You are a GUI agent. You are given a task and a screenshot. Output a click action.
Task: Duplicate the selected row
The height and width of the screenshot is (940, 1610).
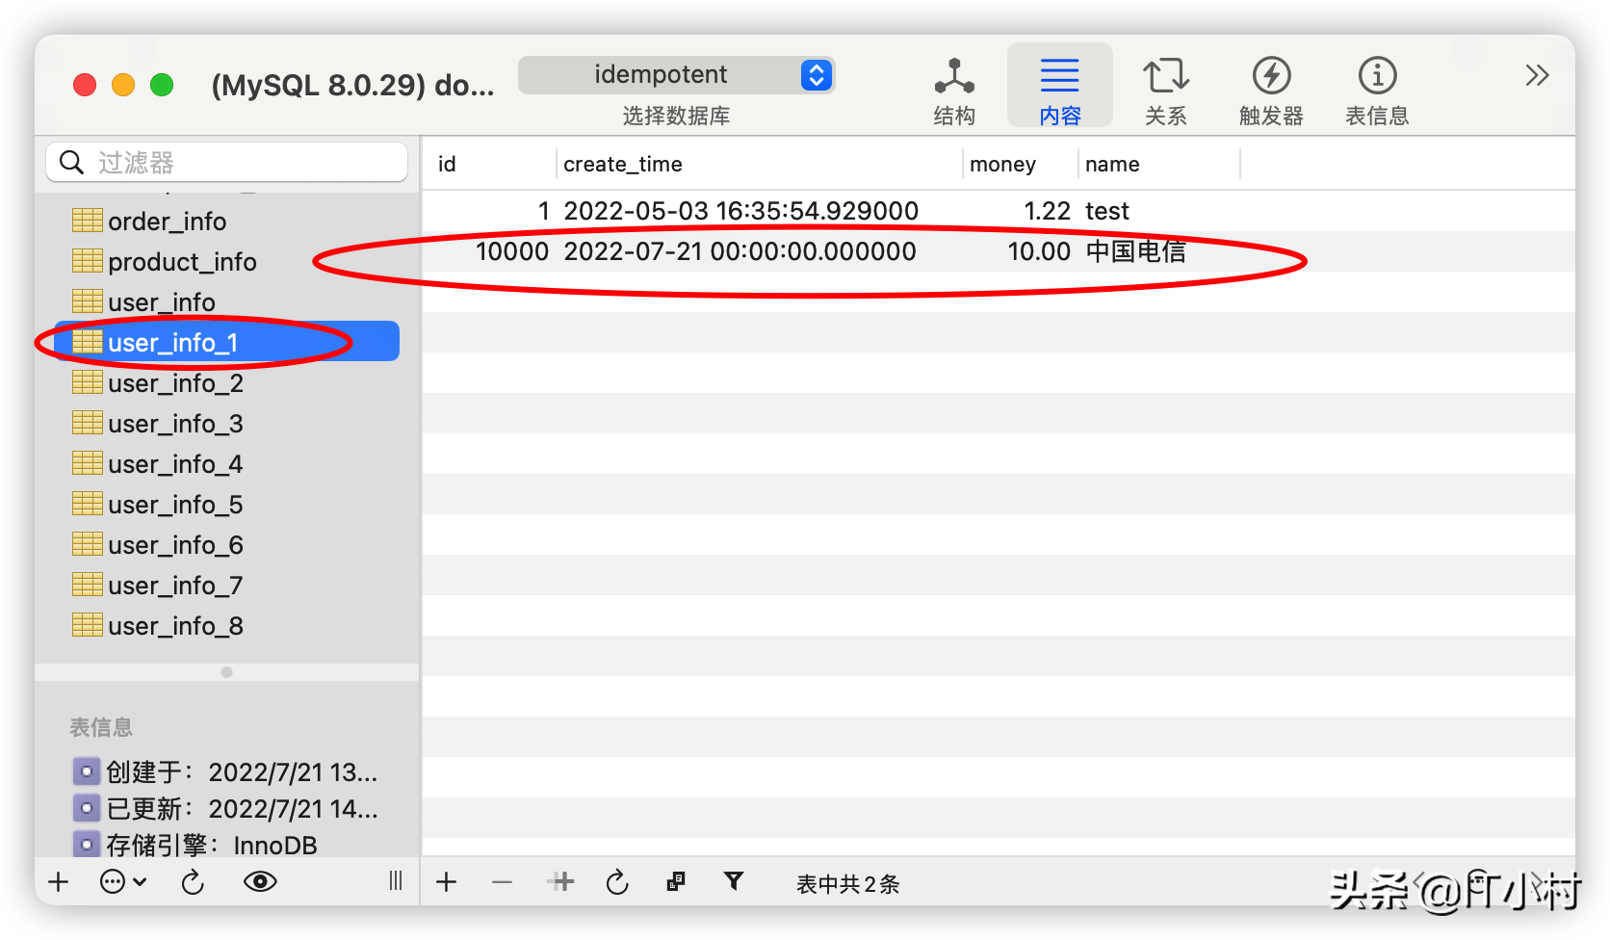(x=561, y=881)
